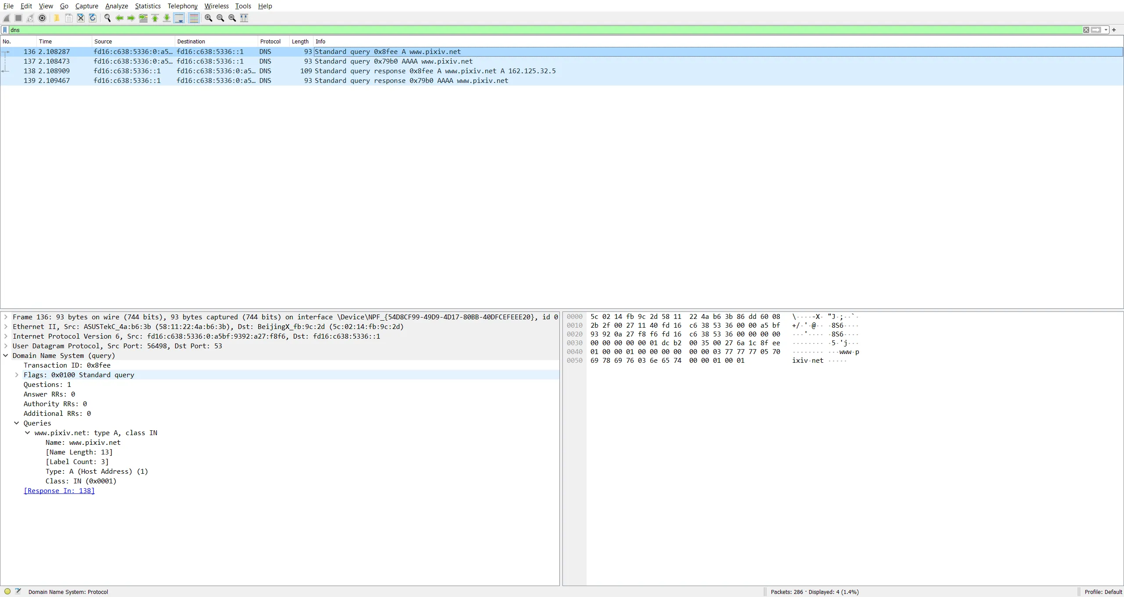The image size is (1124, 597).
Task: Go back to the previous packet
Action: (x=119, y=18)
